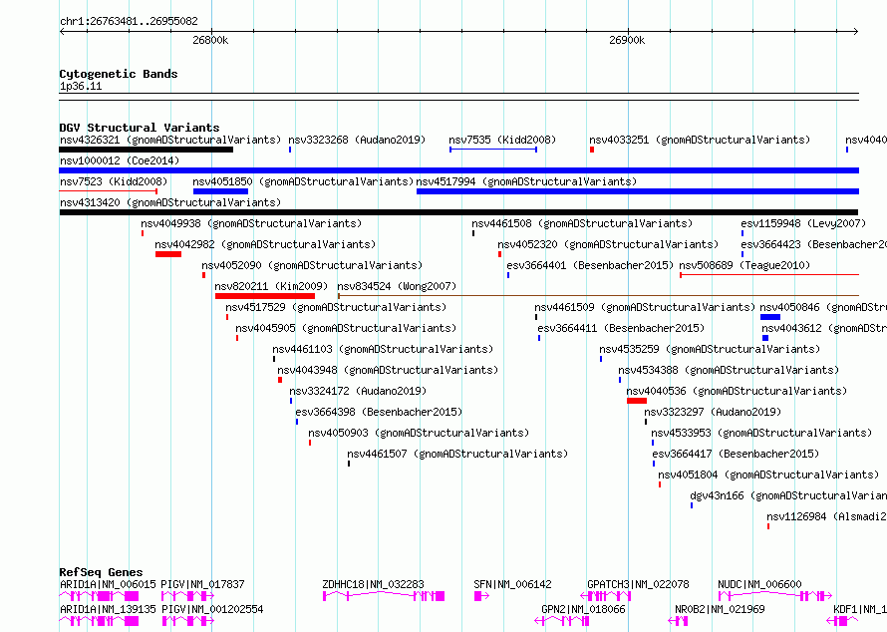Select nsv834524 (Wong2007) label
This screenshot has height=632, width=887.
click(x=397, y=286)
